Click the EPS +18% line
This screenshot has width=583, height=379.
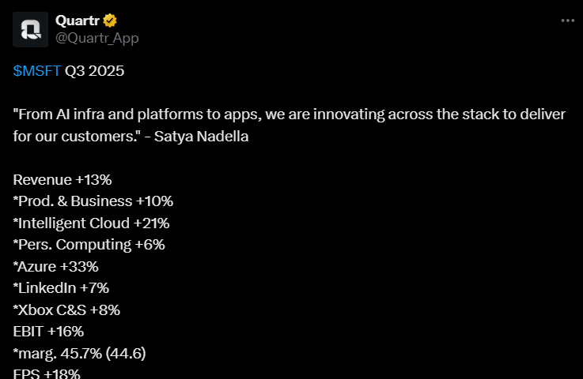pyautogui.click(x=47, y=373)
